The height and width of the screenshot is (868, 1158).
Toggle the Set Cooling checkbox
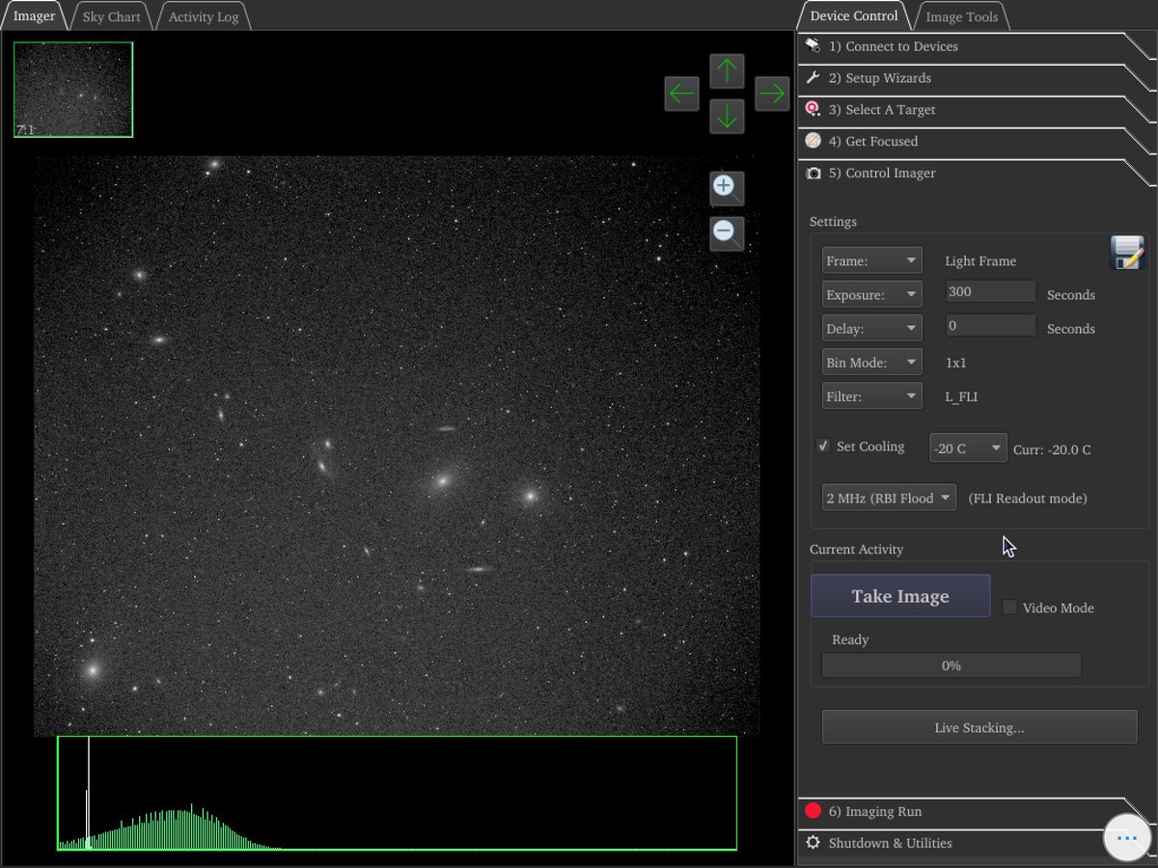click(x=823, y=446)
